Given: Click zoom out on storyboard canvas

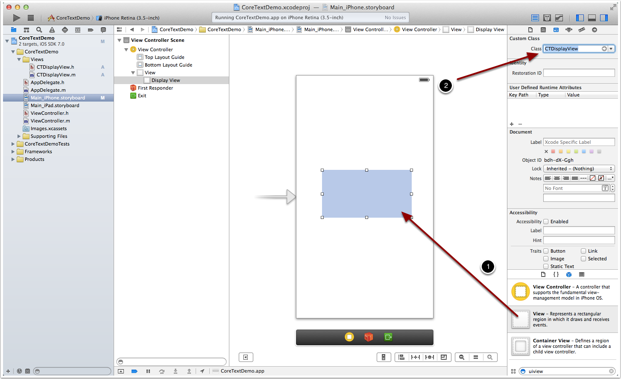Looking at the screenshot, I should 462,357.
